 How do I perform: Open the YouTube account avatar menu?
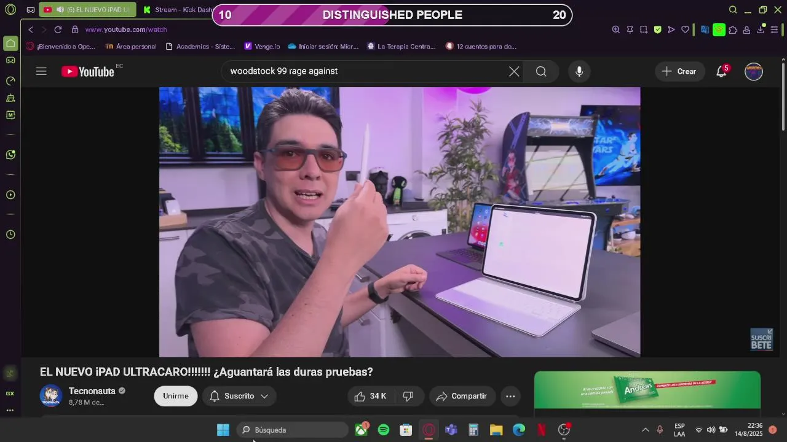(754, 71)
